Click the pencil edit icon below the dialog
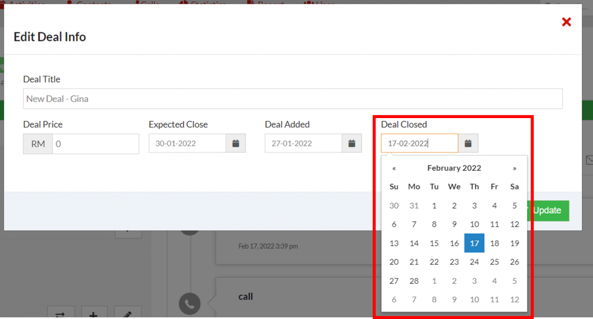593x319 pixels. [x=128, y=314]
